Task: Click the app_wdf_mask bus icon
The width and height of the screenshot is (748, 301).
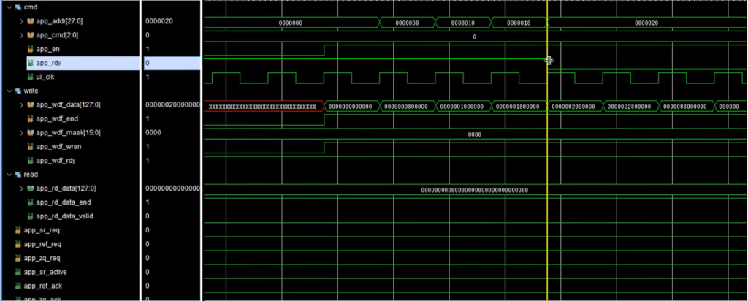Action: pos(31,133)
